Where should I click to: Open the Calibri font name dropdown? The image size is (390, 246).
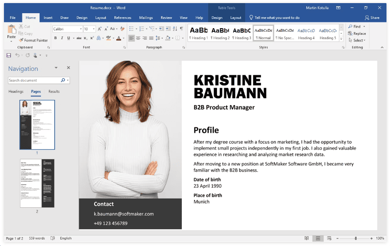tap(81, 29)
